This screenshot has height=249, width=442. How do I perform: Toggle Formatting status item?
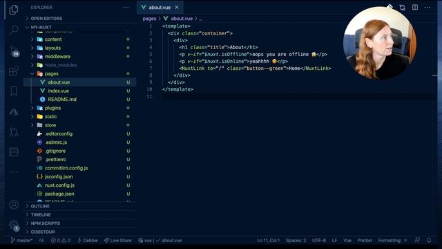[392, 241]
